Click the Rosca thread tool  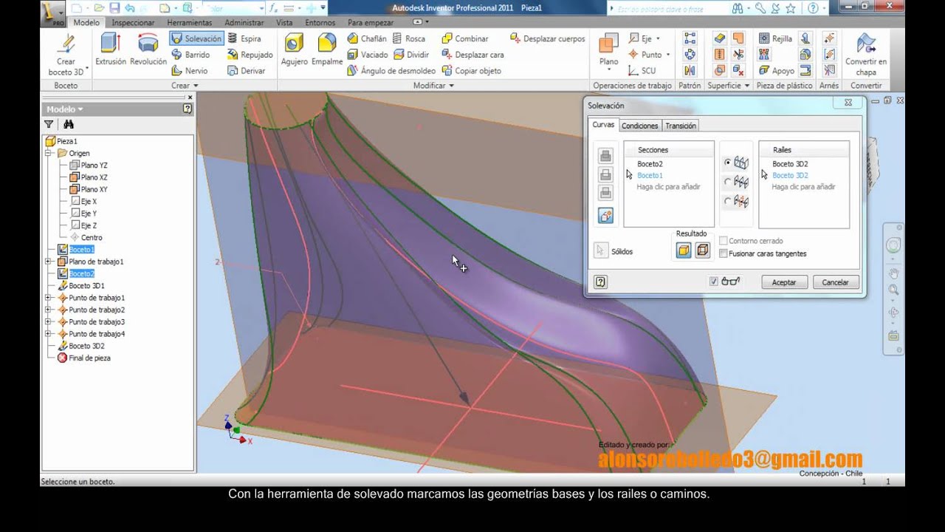tap(408, 38)
